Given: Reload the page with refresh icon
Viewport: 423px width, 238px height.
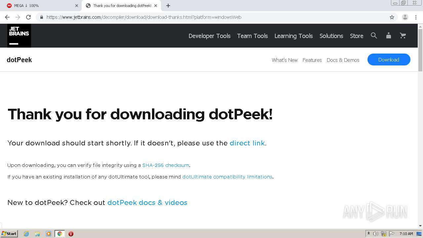Looking at the screenshot, I should pyautogui.click(x=28, y=17).
